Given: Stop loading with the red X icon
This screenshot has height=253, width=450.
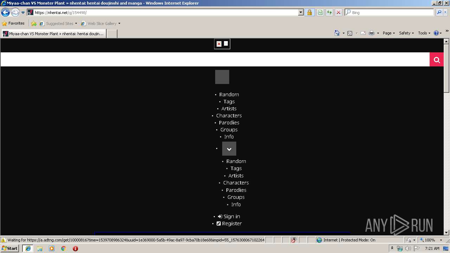Looking at the screenshot, I should click(339, 13).
